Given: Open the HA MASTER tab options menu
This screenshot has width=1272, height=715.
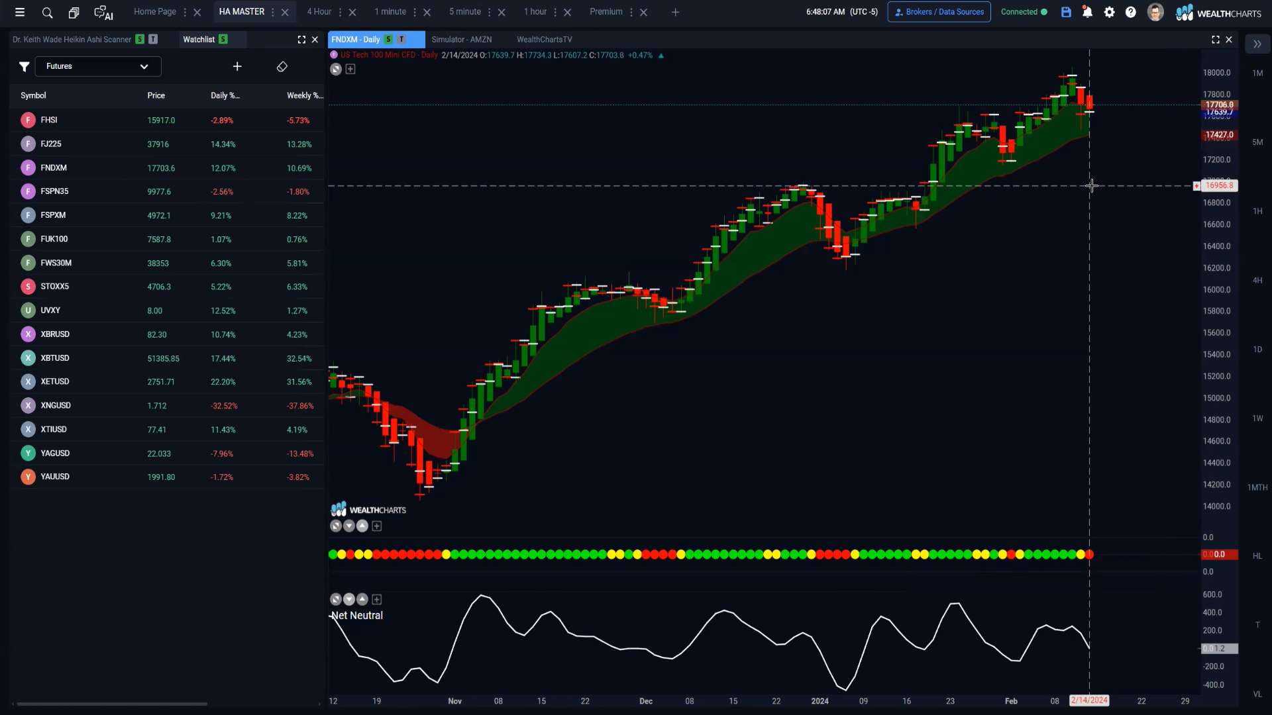Looking at the screenshot, I should (273, 12).
